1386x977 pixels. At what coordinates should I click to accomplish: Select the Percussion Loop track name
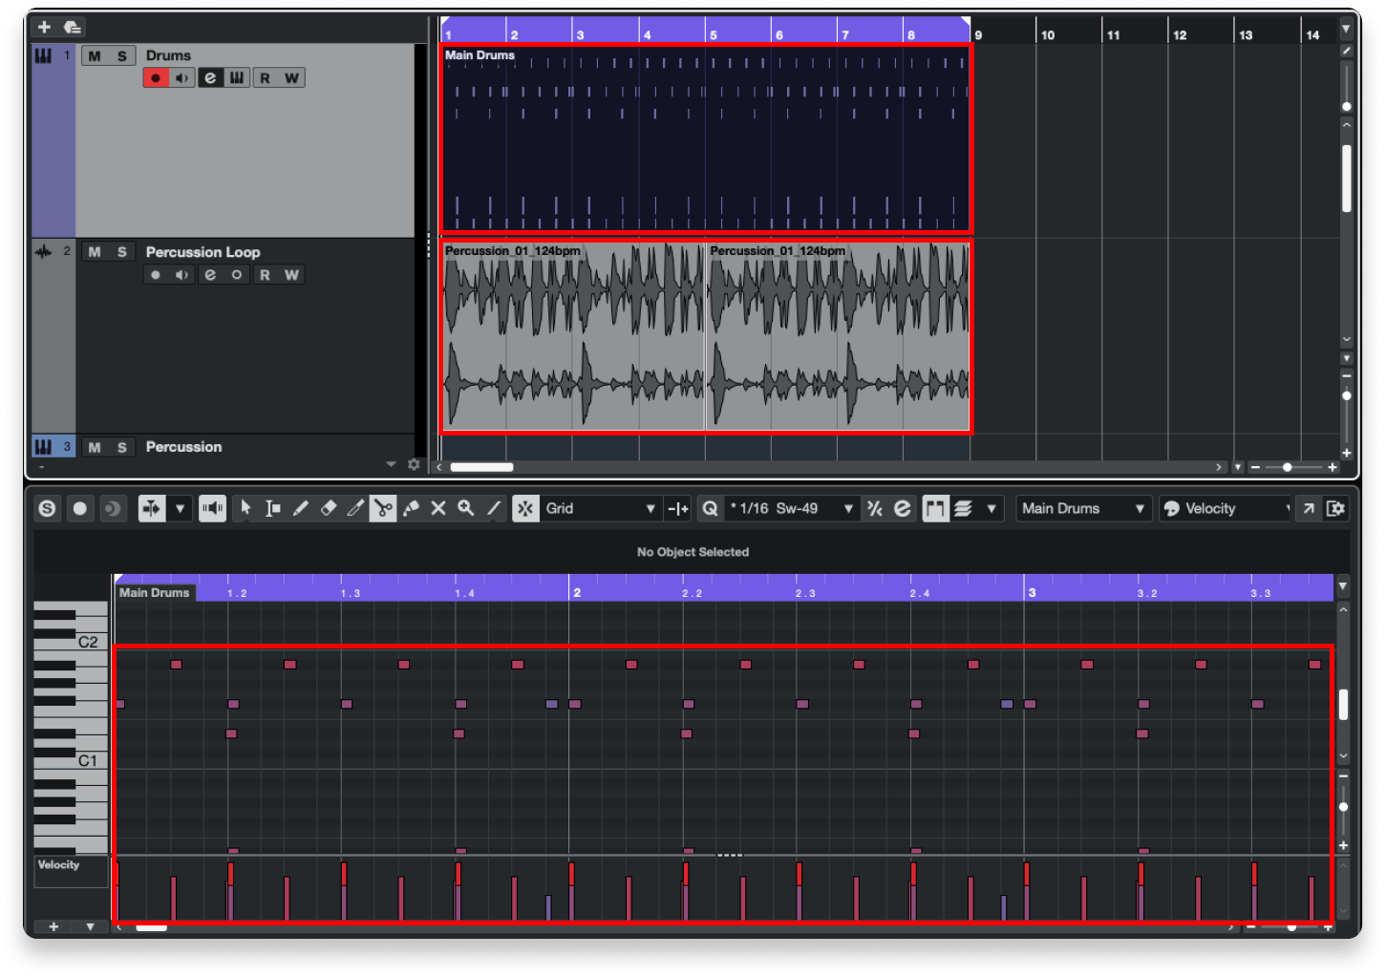203,252
